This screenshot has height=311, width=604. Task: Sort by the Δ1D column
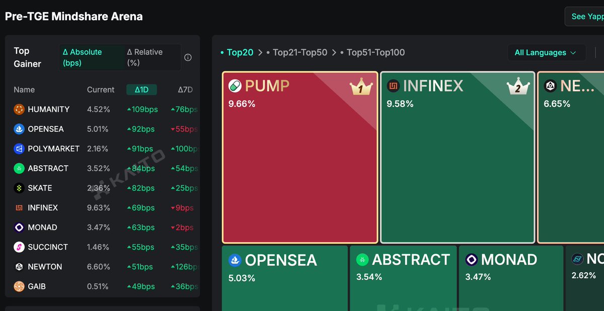coord(141,90)
